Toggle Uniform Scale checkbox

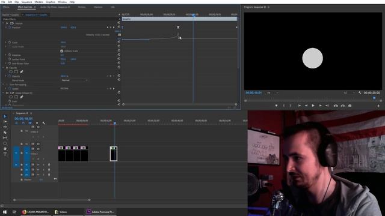tap(61, 51)
